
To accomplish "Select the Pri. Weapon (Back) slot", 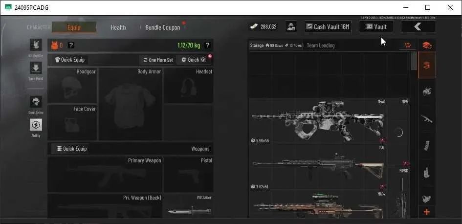I will pos(105,206).
